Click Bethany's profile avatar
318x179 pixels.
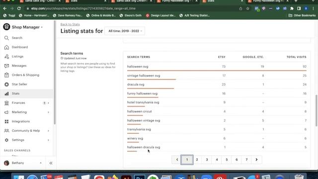(x=6, y=163)
